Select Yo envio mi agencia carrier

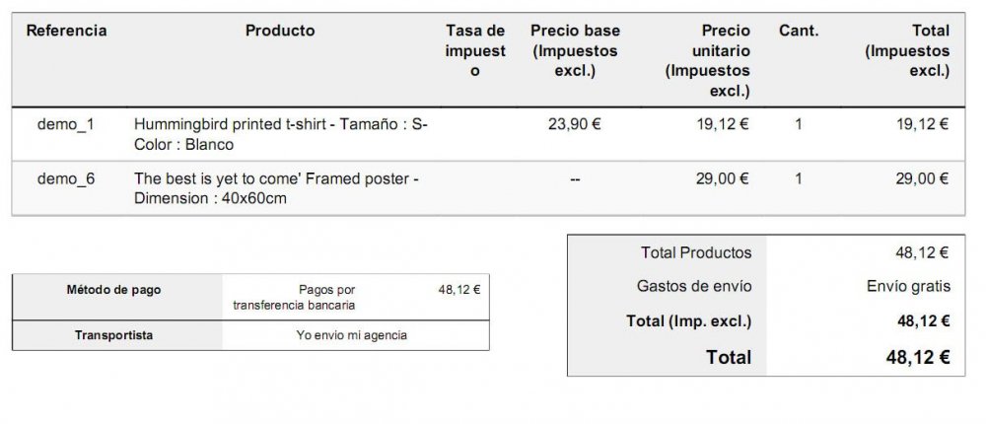(x=352, y=335)
